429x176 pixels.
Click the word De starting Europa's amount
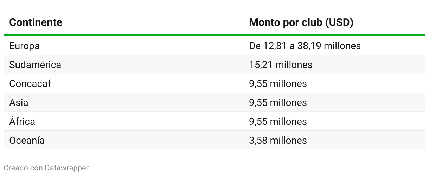tap(254, 46)
